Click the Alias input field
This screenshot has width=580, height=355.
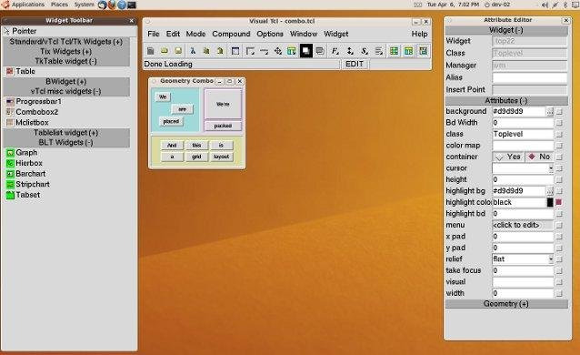(x=530, y=77)
